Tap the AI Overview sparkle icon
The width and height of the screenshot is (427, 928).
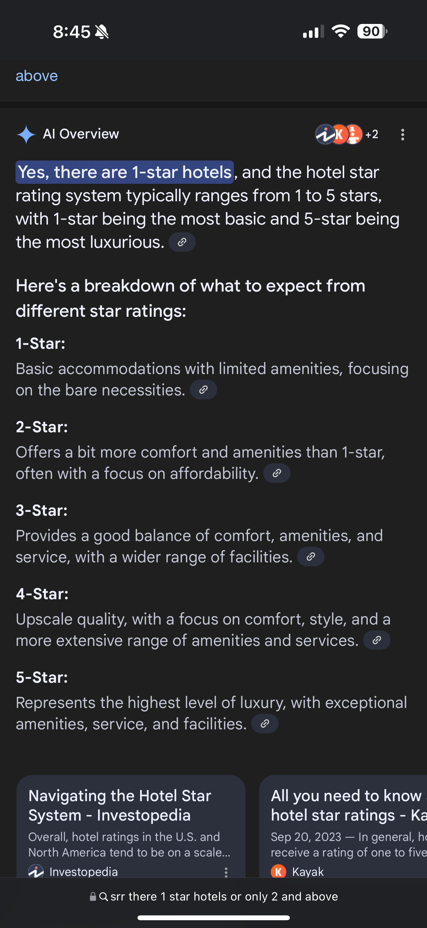(x=26, y=134)
